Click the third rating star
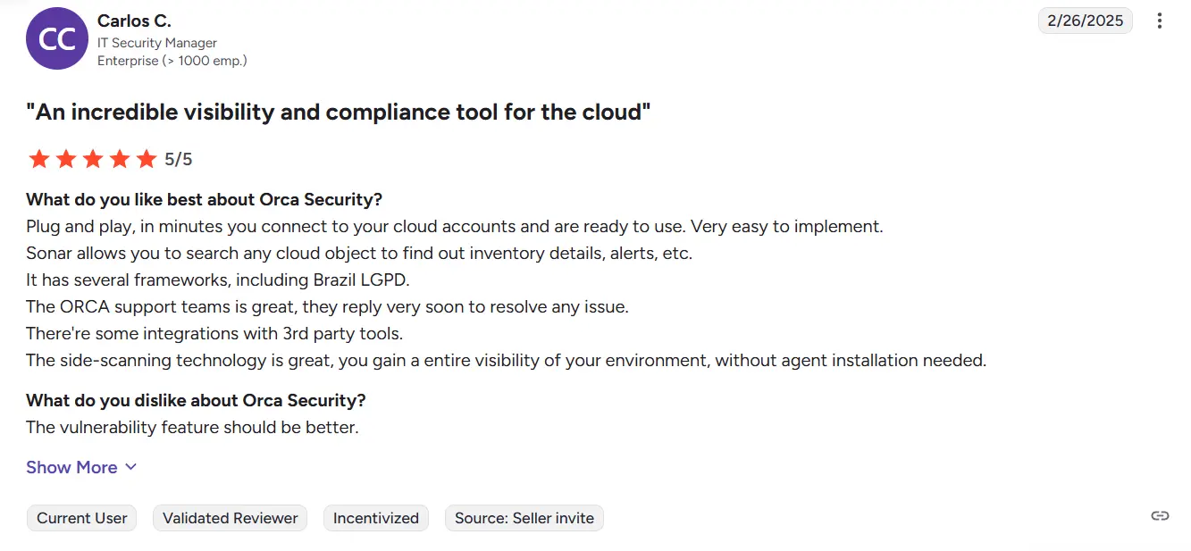1191x551 pixels. [x=93, y=159]
